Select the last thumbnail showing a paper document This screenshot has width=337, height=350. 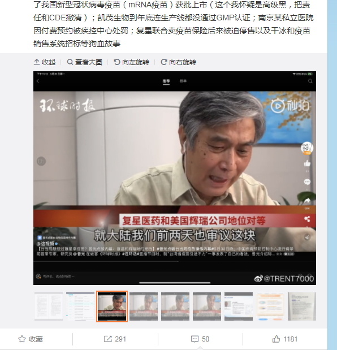coord(302,306)
